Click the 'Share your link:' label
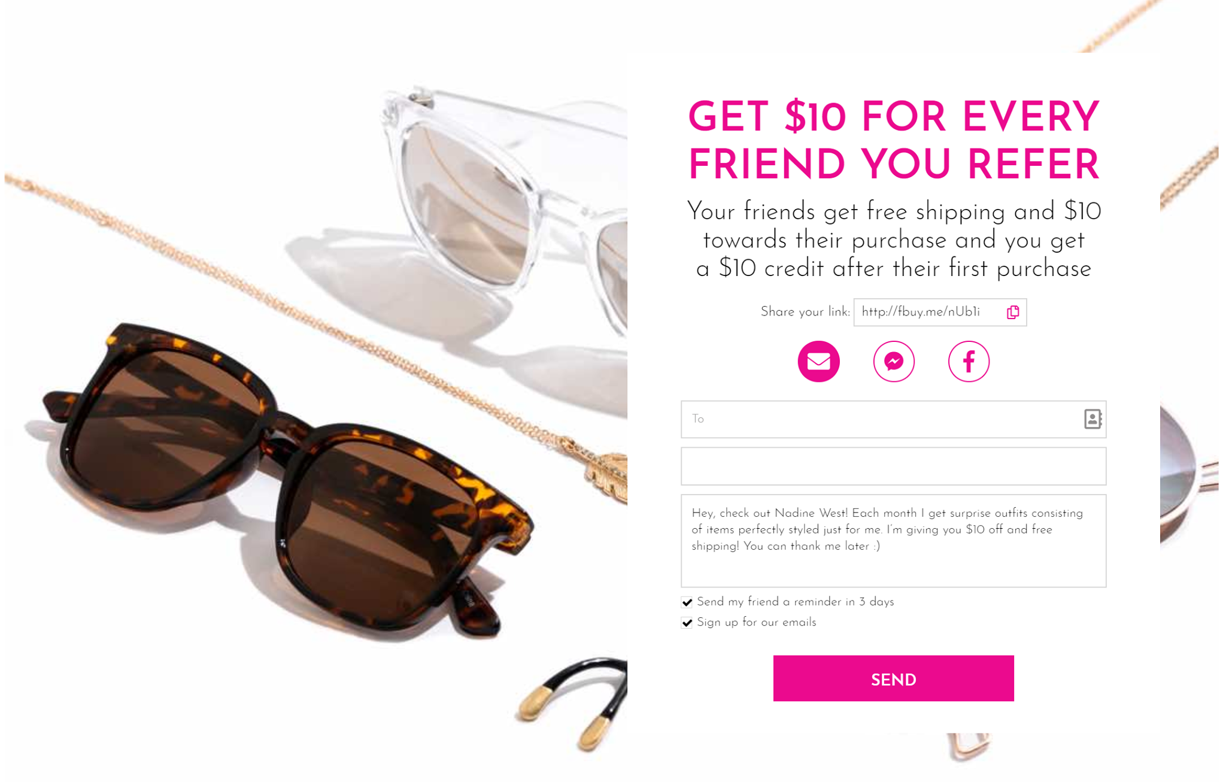 point(805,312)
